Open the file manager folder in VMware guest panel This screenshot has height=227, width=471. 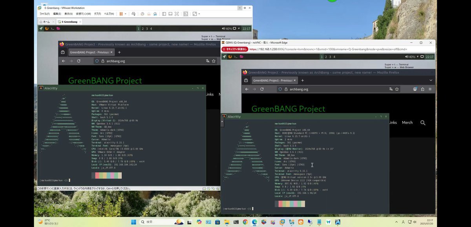coord(58,28)
